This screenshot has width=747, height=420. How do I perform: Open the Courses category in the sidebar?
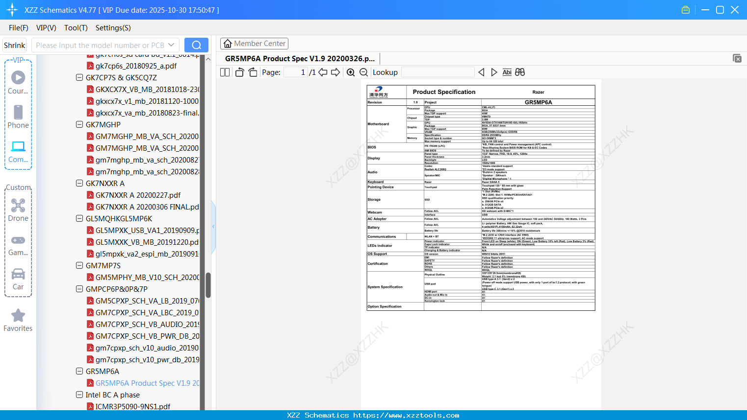point(18,82)
